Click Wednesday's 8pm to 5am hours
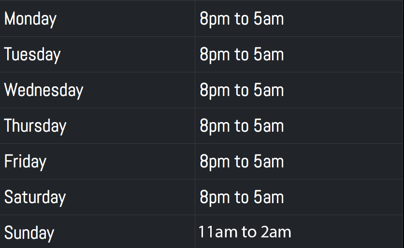The image size is (404, 248). click(x=242, y=90)
